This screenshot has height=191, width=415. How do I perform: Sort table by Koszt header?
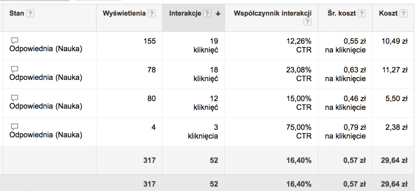coord(388,13)
